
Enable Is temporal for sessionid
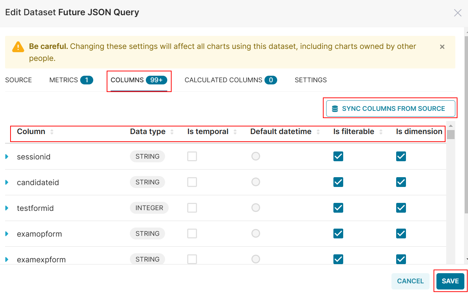pos(192,157)
